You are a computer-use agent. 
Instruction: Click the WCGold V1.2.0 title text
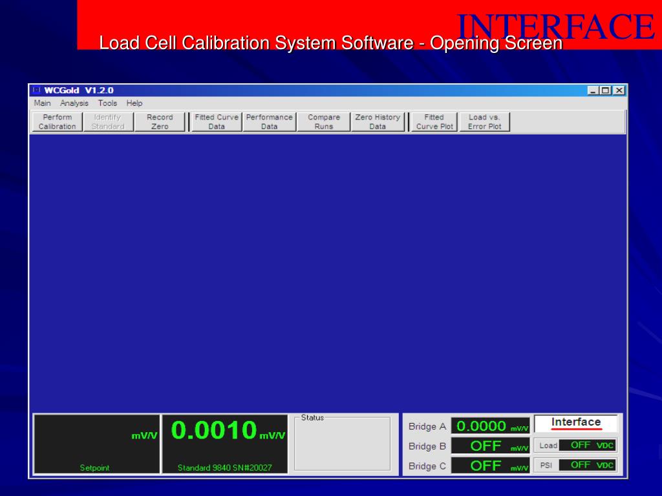tap(79, 90)
